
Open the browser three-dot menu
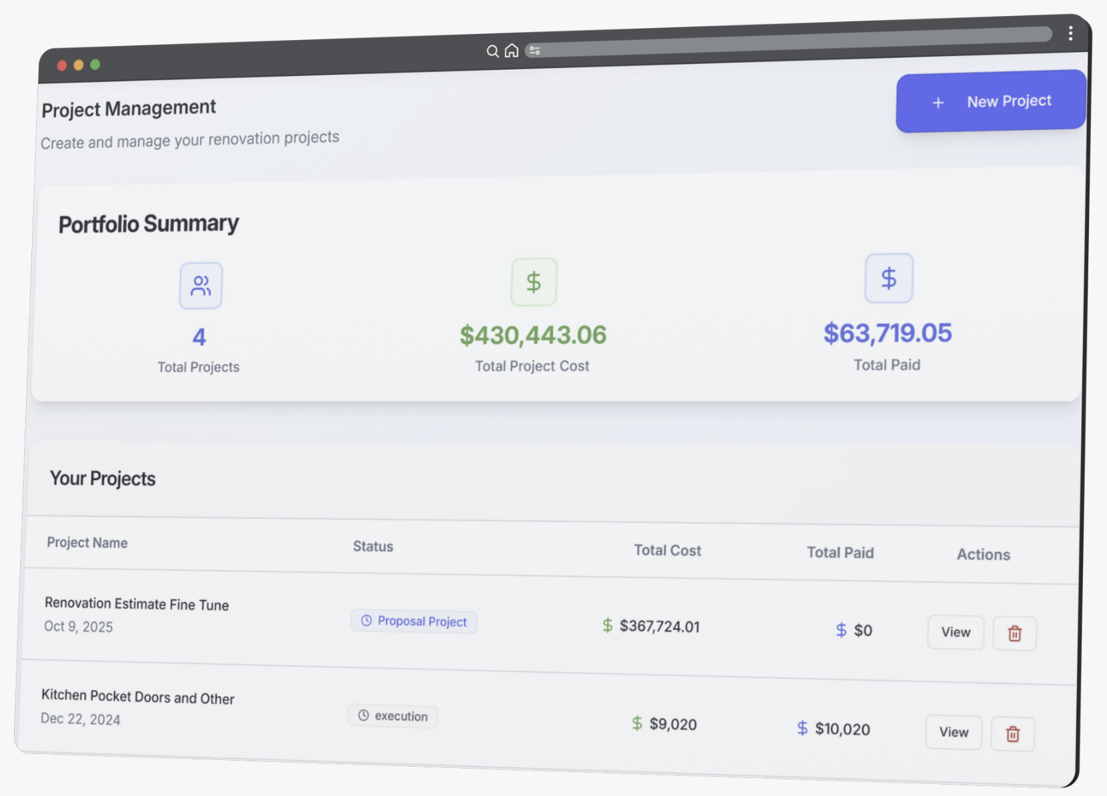pyautogui.click(x=1070, y=33)
